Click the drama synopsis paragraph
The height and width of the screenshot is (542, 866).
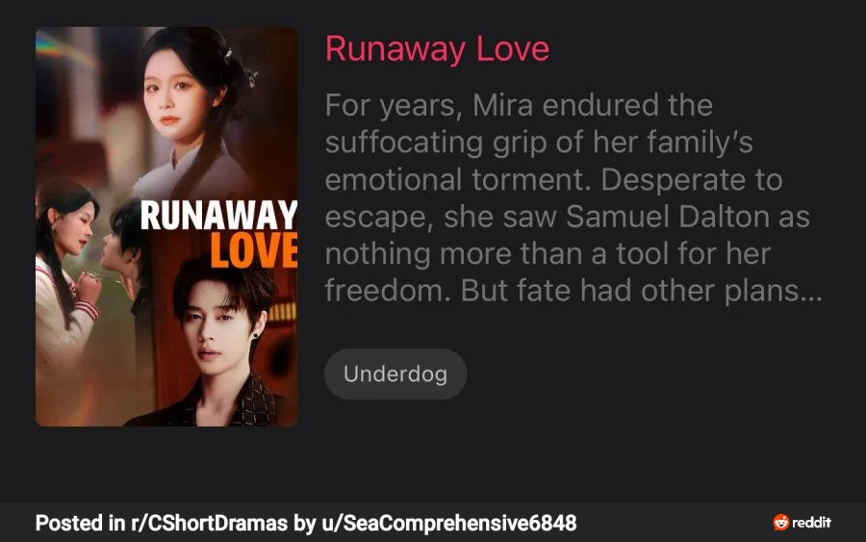[x=573, y=197]
